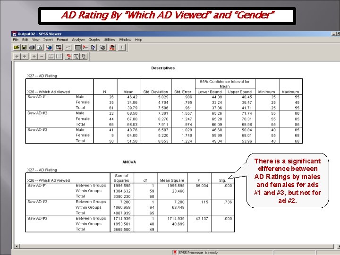Click the Print toolbar icon

tap(32, 47)
